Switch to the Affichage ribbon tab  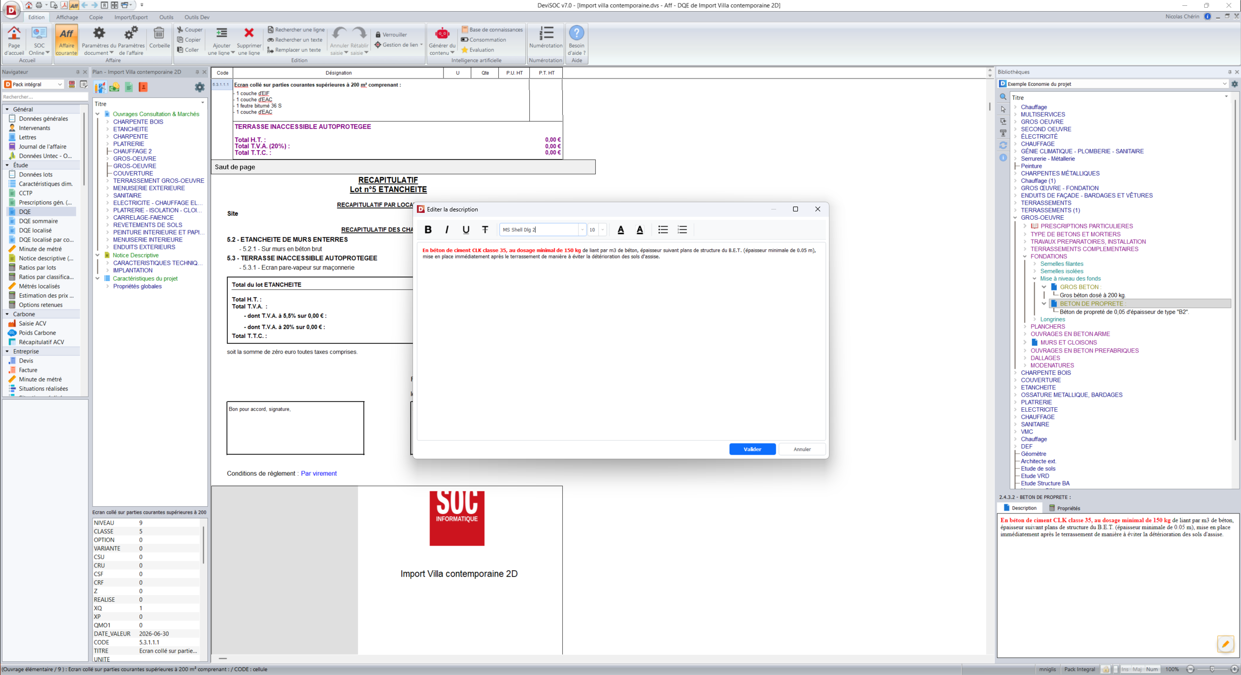(x=67, y=17)
